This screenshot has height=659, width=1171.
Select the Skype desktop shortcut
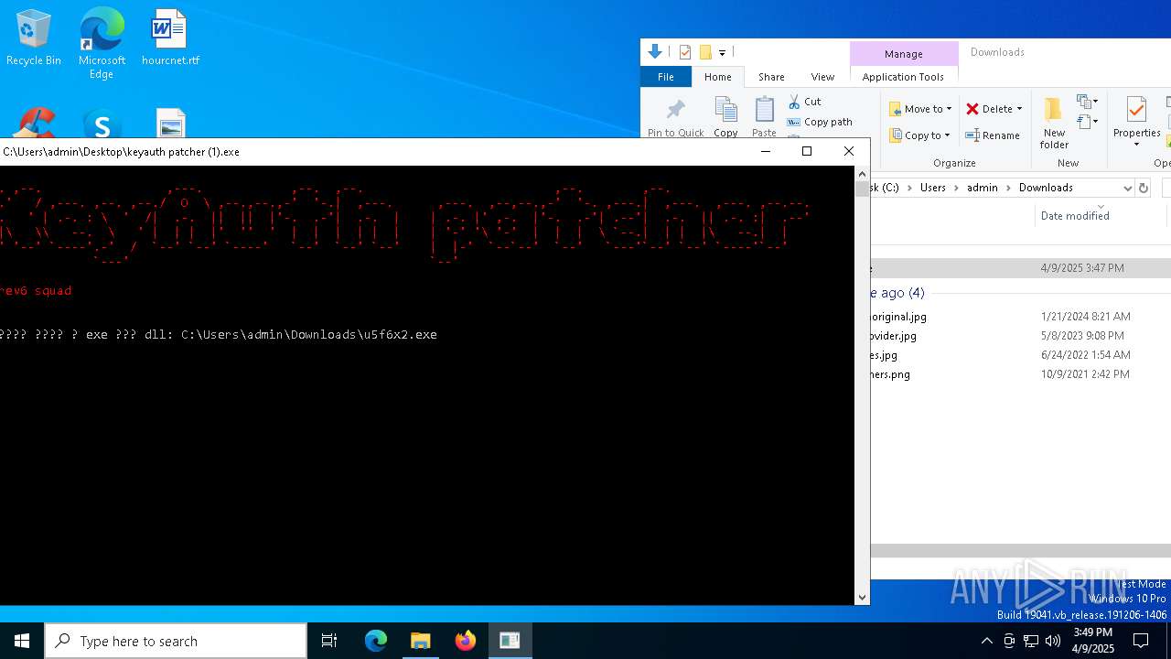[102, 124]
